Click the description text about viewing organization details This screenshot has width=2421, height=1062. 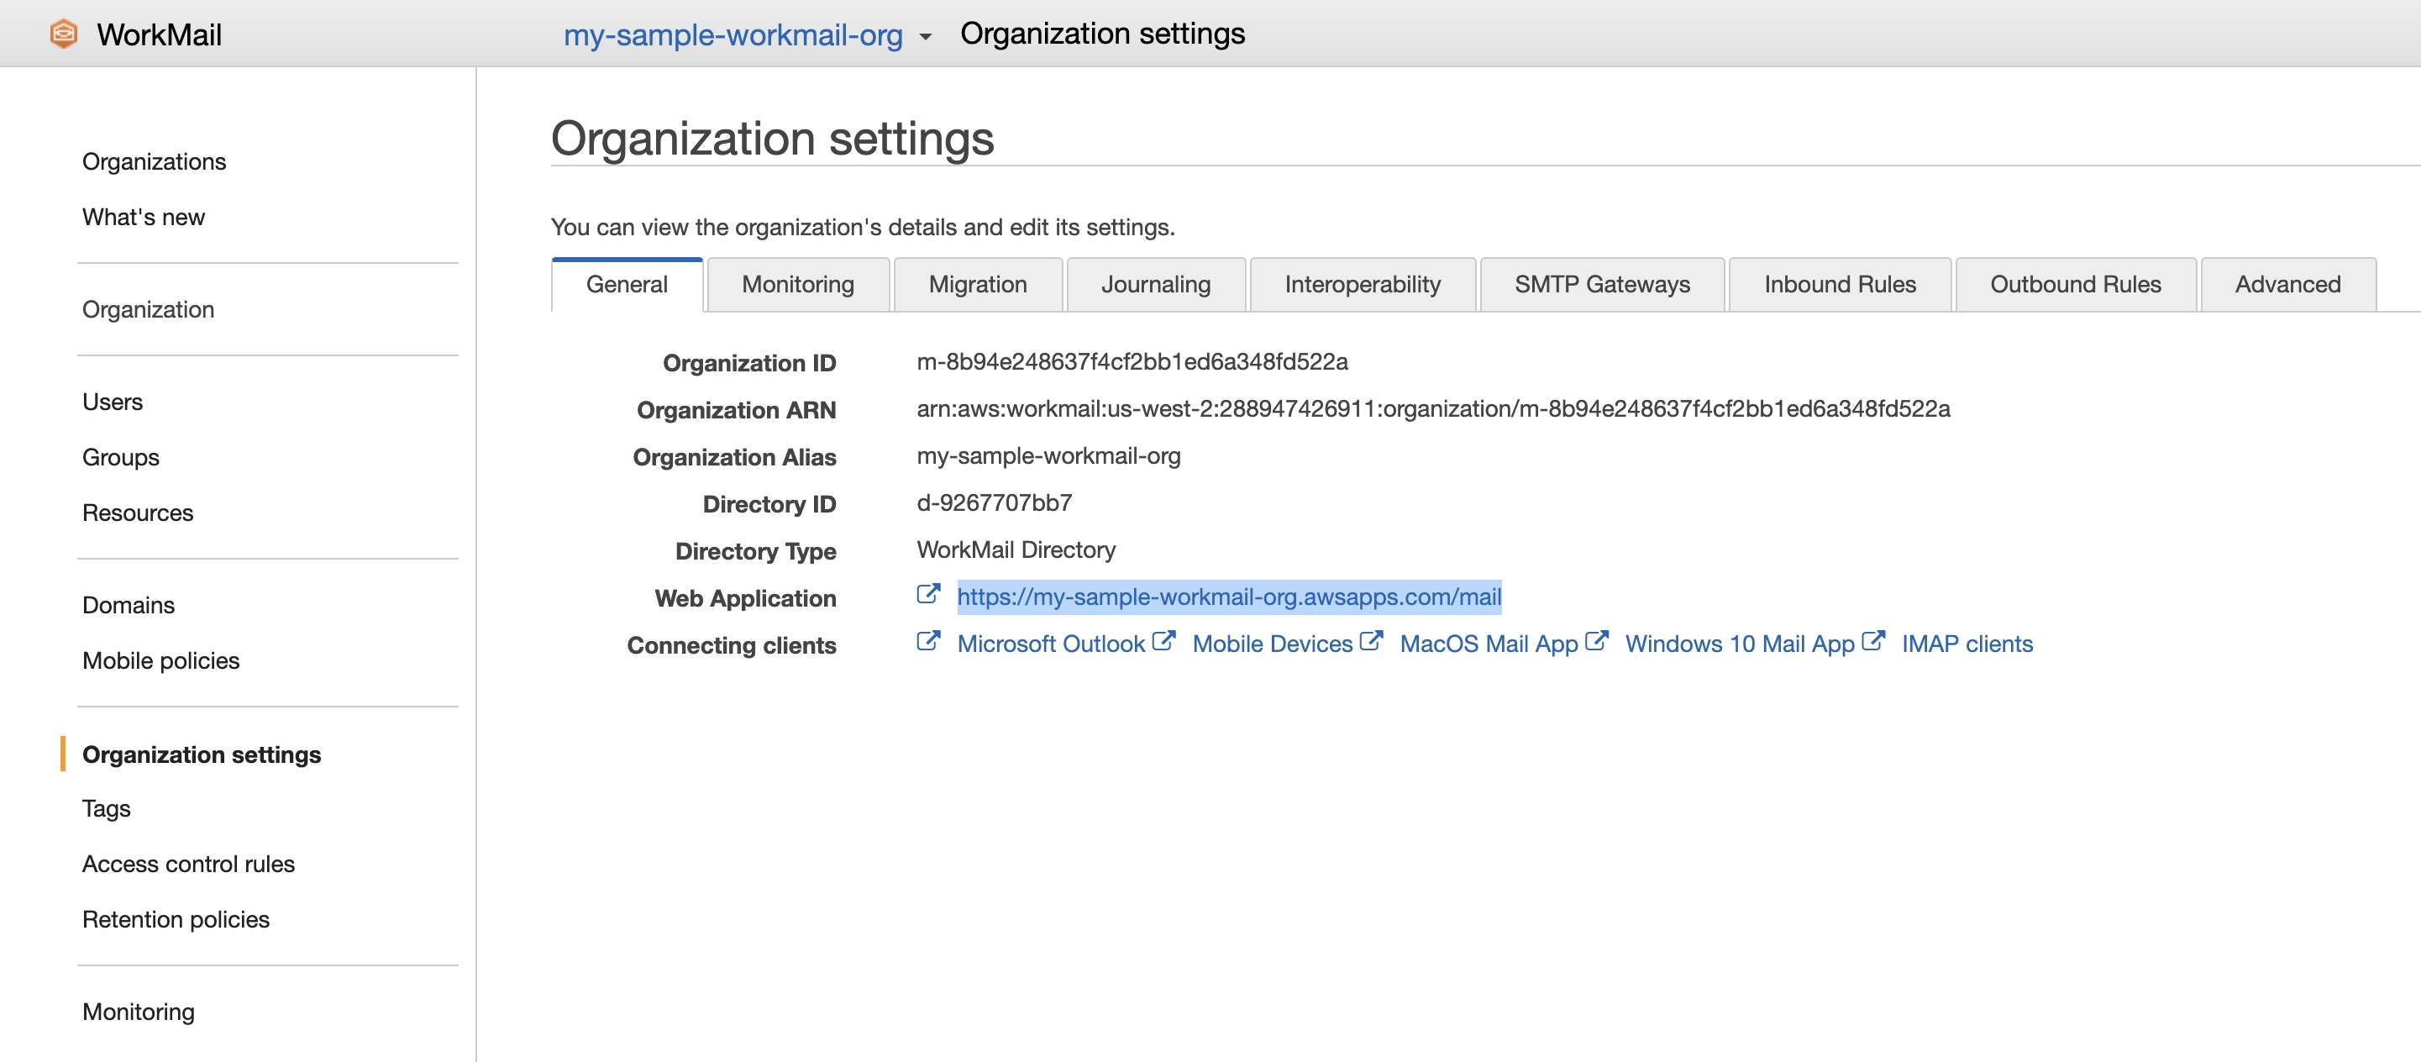coord(862,227)
